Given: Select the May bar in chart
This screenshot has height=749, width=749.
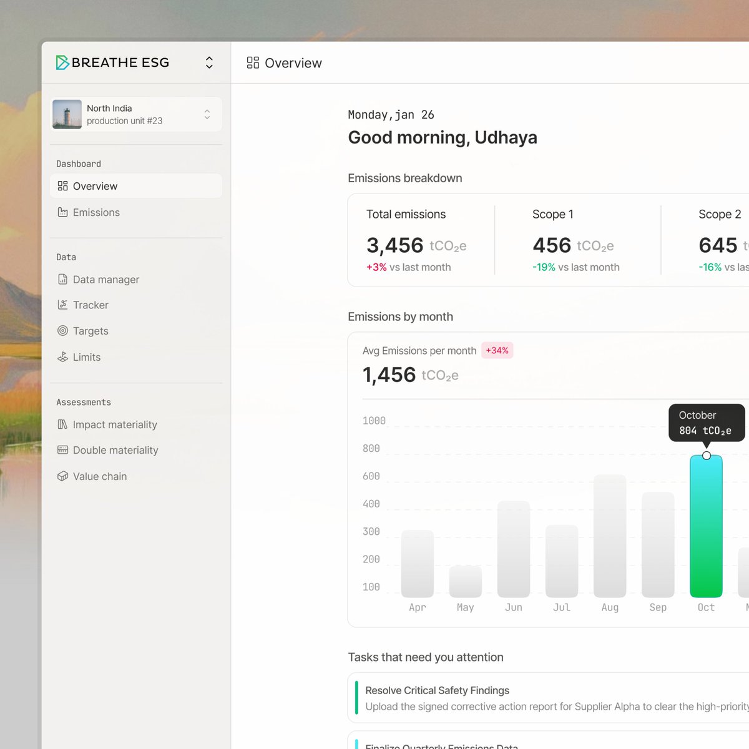Looking at the screenshot, I should (x=466, y=582).
